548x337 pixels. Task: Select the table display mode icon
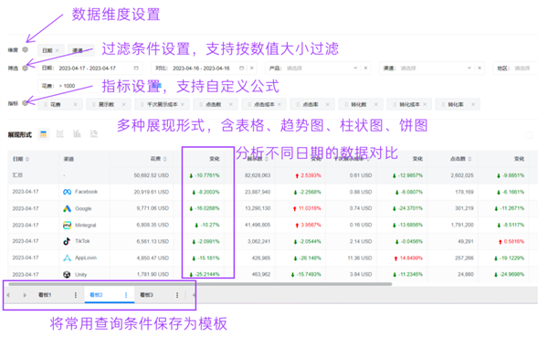pyautogui.click(x=43, y=134)
